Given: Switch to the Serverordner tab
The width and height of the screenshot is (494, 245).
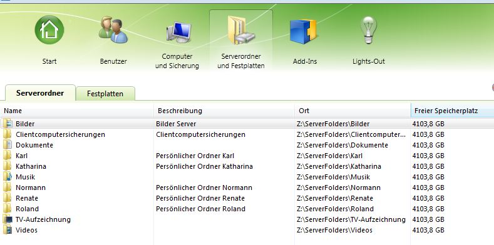Looking at the screenshot, I should pyautogui.click(x=40, y=92).
